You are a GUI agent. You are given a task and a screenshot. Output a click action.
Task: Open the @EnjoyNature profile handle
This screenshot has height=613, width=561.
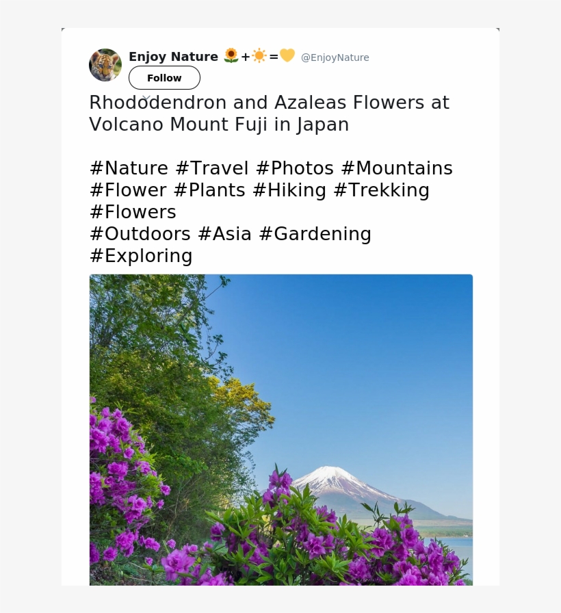[335, 57]
